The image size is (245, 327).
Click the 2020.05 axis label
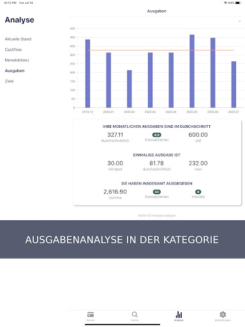(192, 112)
